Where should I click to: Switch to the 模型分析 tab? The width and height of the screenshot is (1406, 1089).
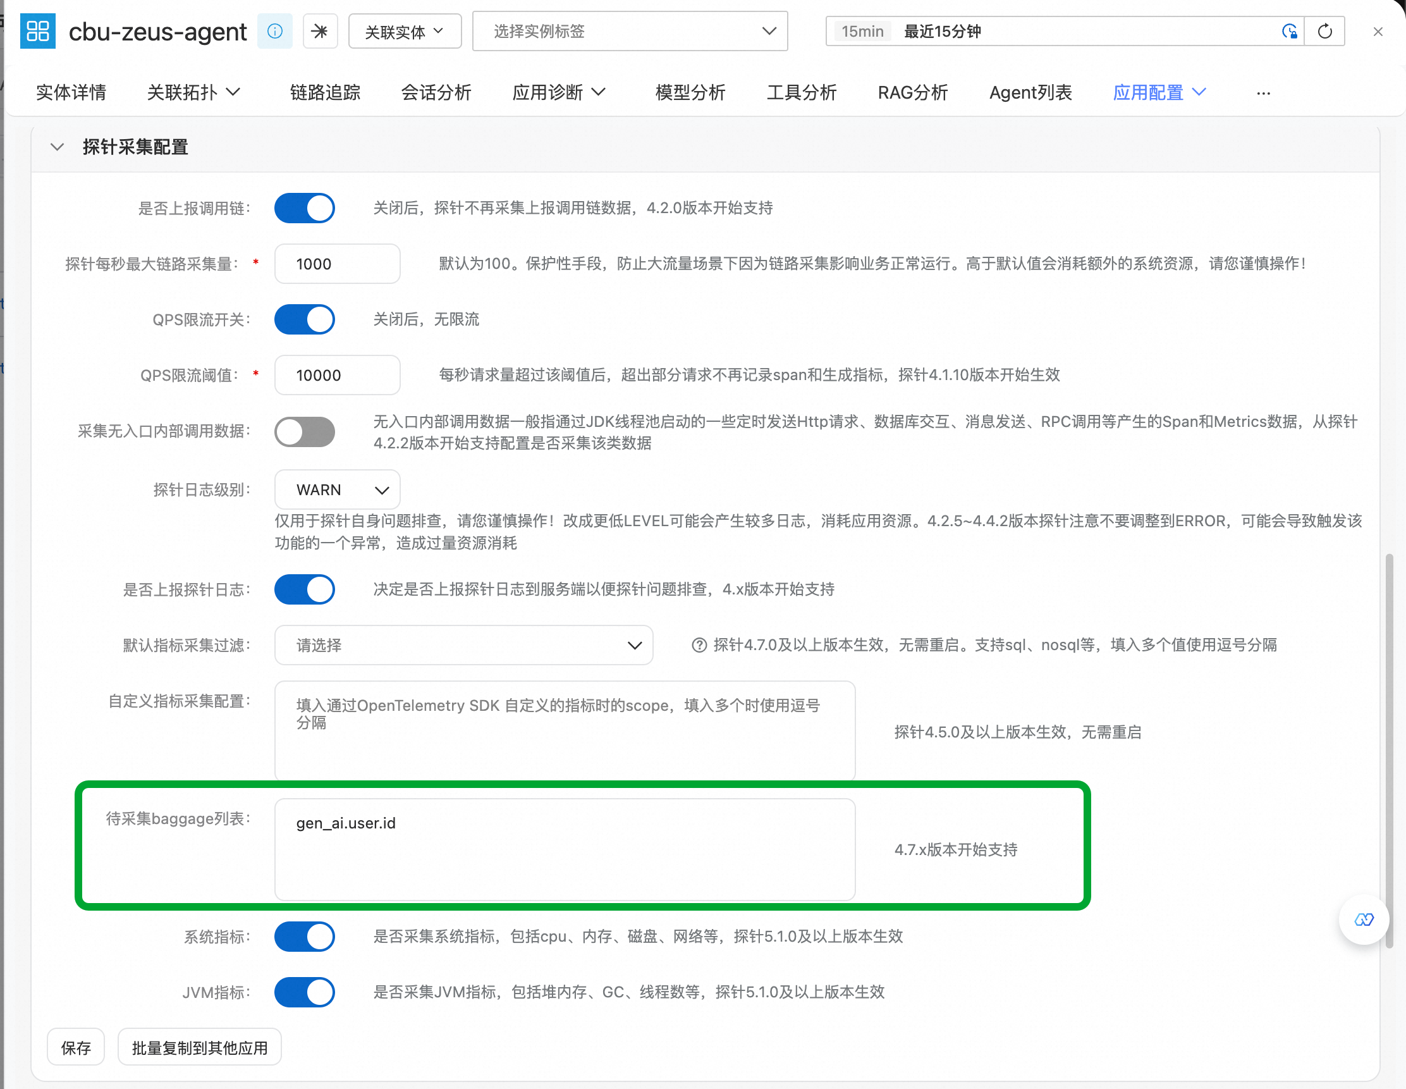(x=690, y=93)
